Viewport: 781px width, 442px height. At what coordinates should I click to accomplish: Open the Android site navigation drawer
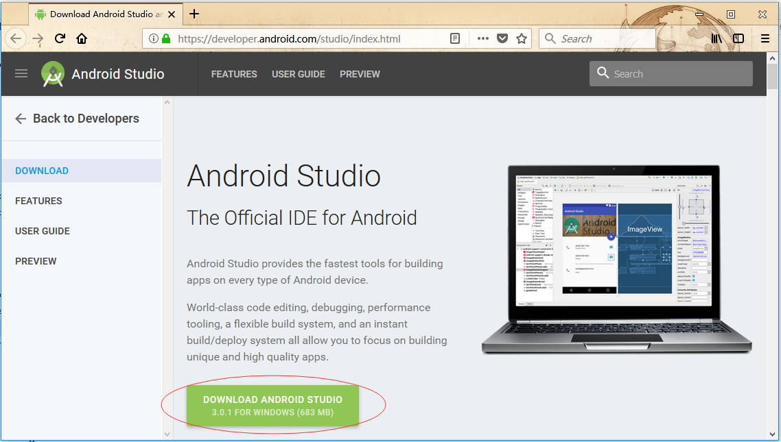tap(21, 74)
